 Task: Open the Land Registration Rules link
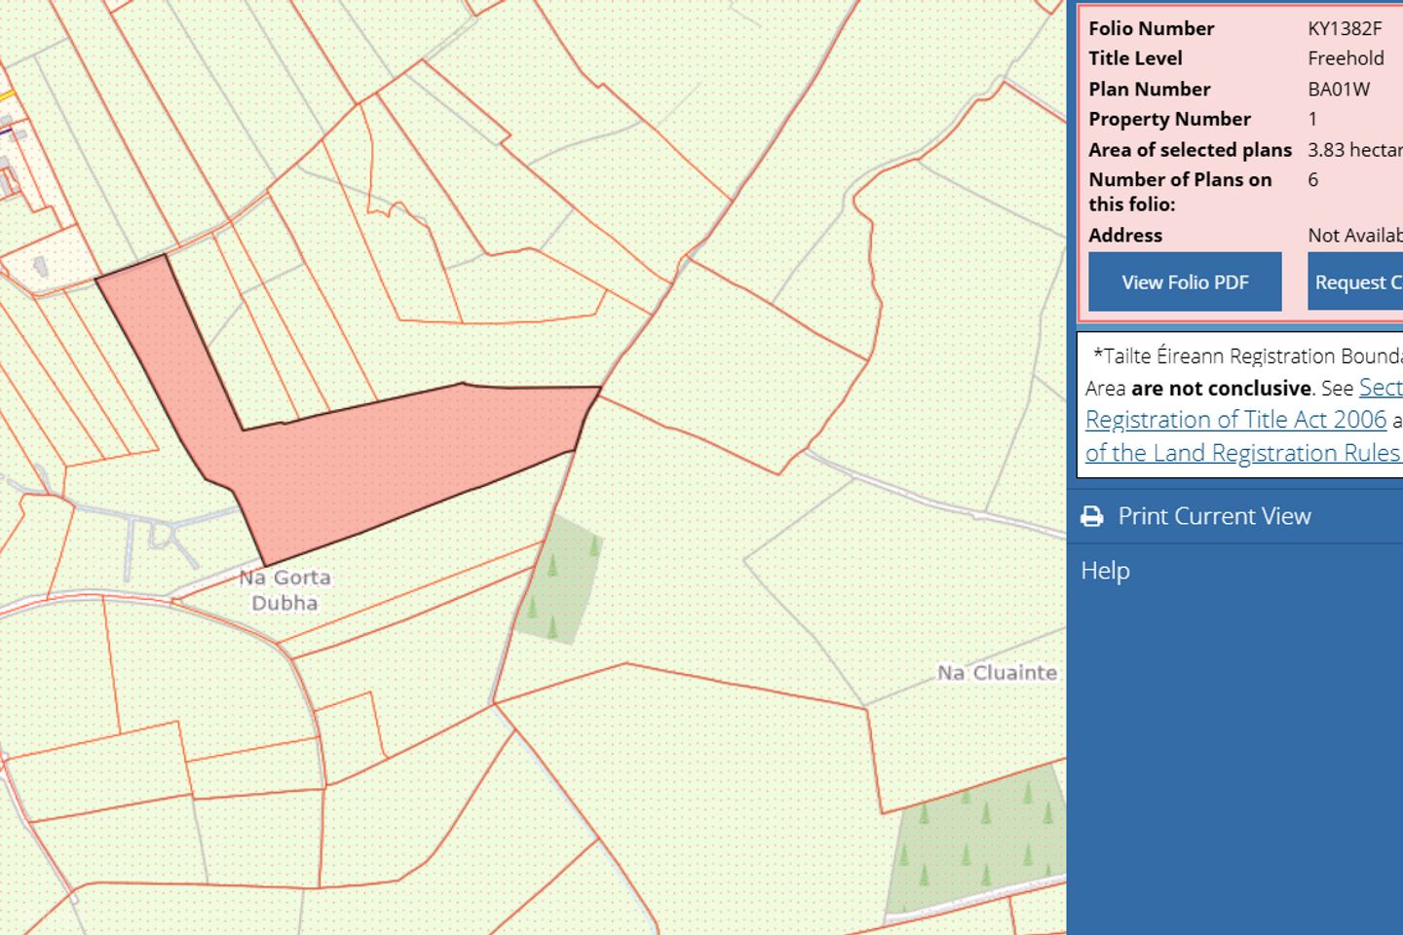tap(1243, 453)
